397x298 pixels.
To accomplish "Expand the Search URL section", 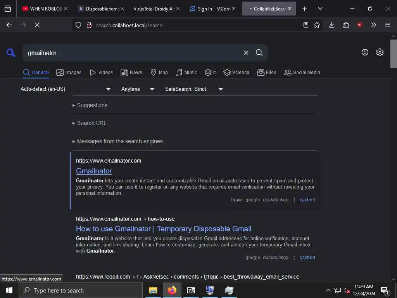I will 90,123.
